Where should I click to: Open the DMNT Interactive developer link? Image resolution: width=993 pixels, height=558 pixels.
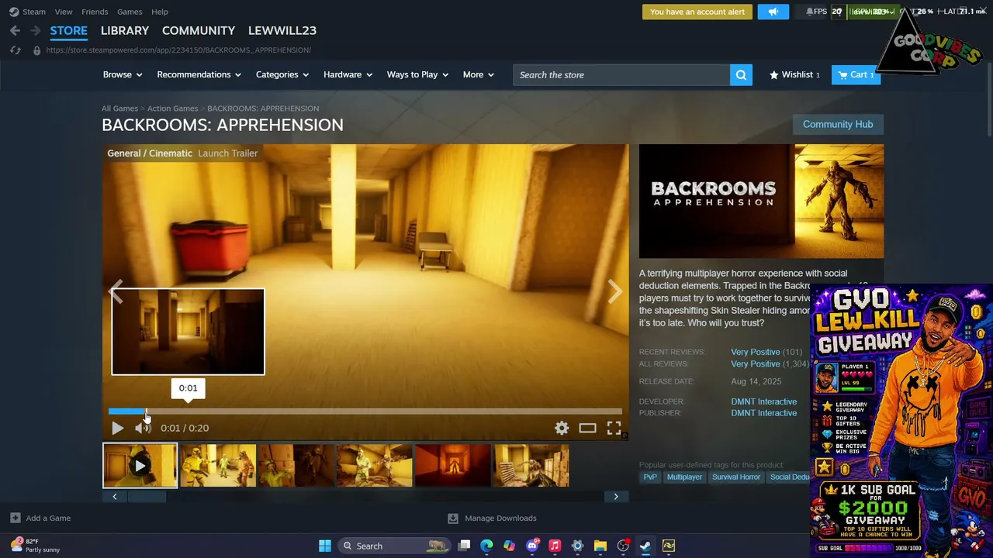click(x=763, y=401)
